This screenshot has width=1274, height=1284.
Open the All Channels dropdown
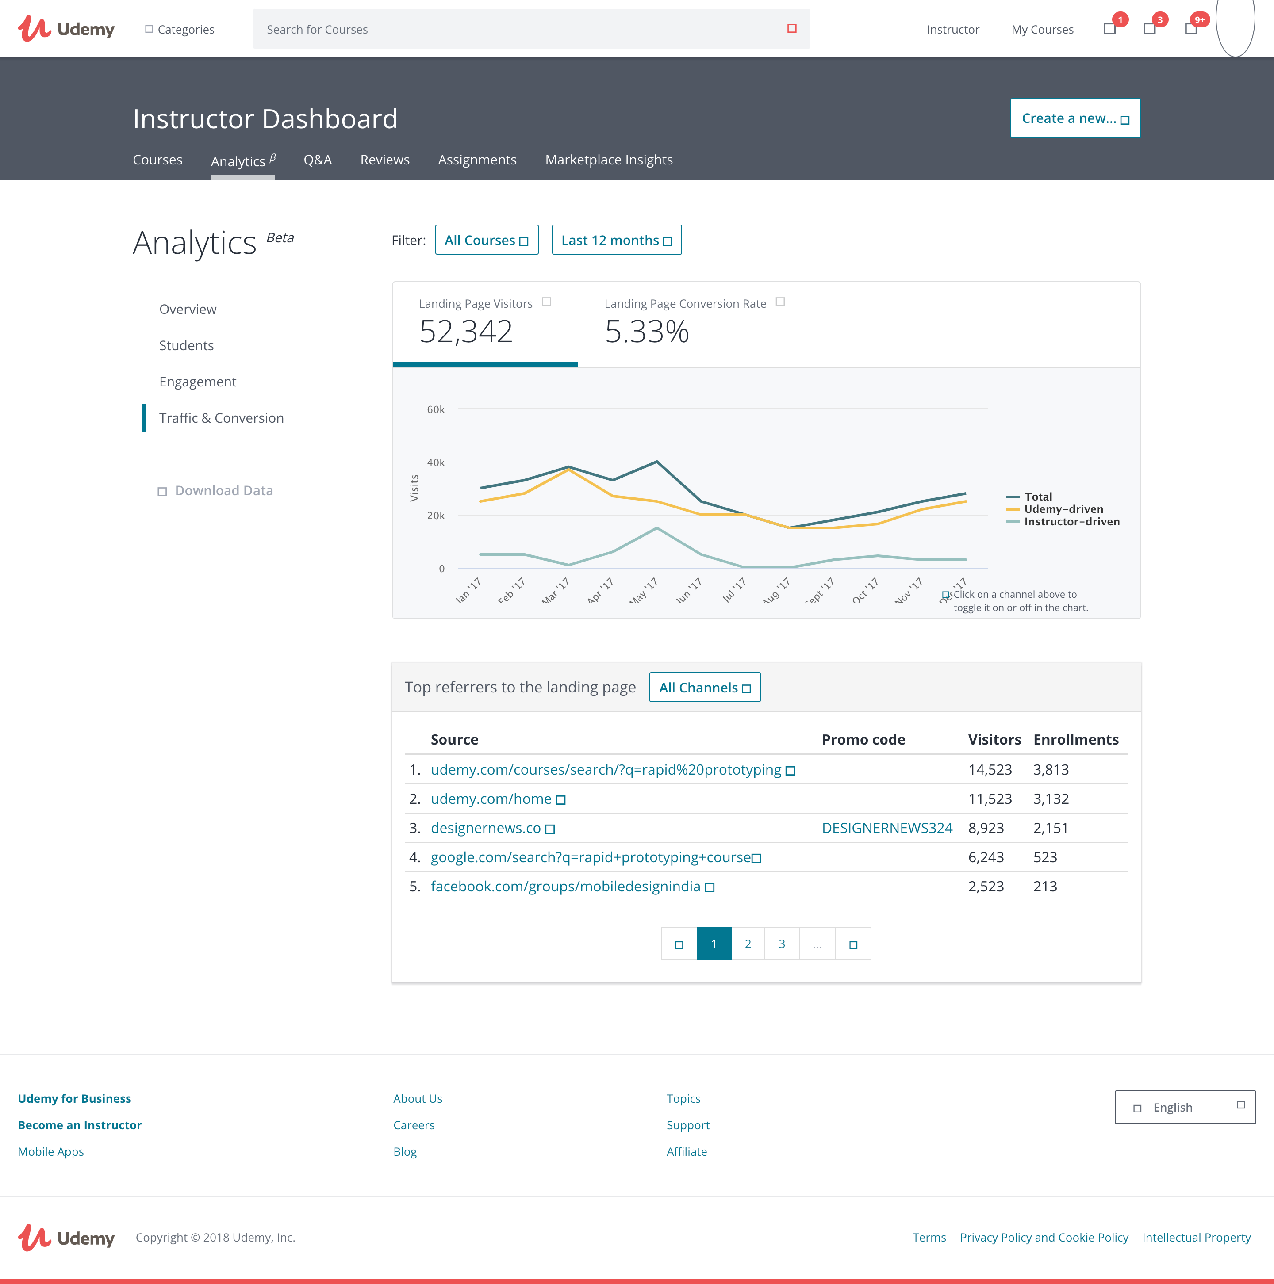point(705,687)
